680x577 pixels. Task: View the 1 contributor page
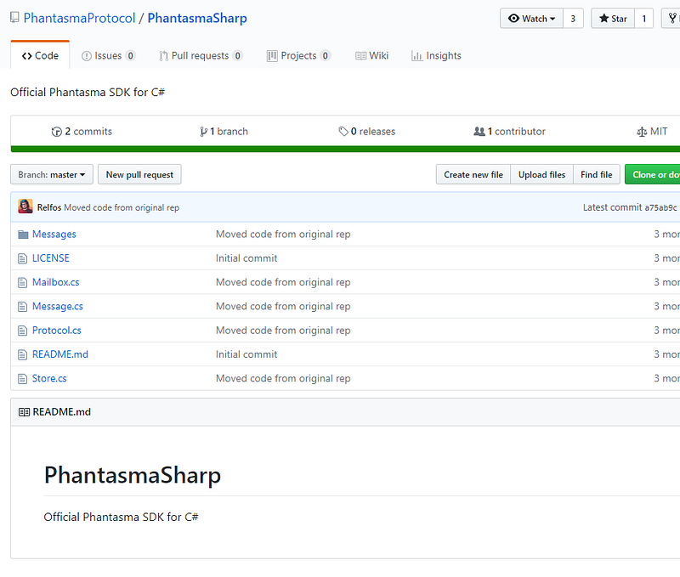509,132
